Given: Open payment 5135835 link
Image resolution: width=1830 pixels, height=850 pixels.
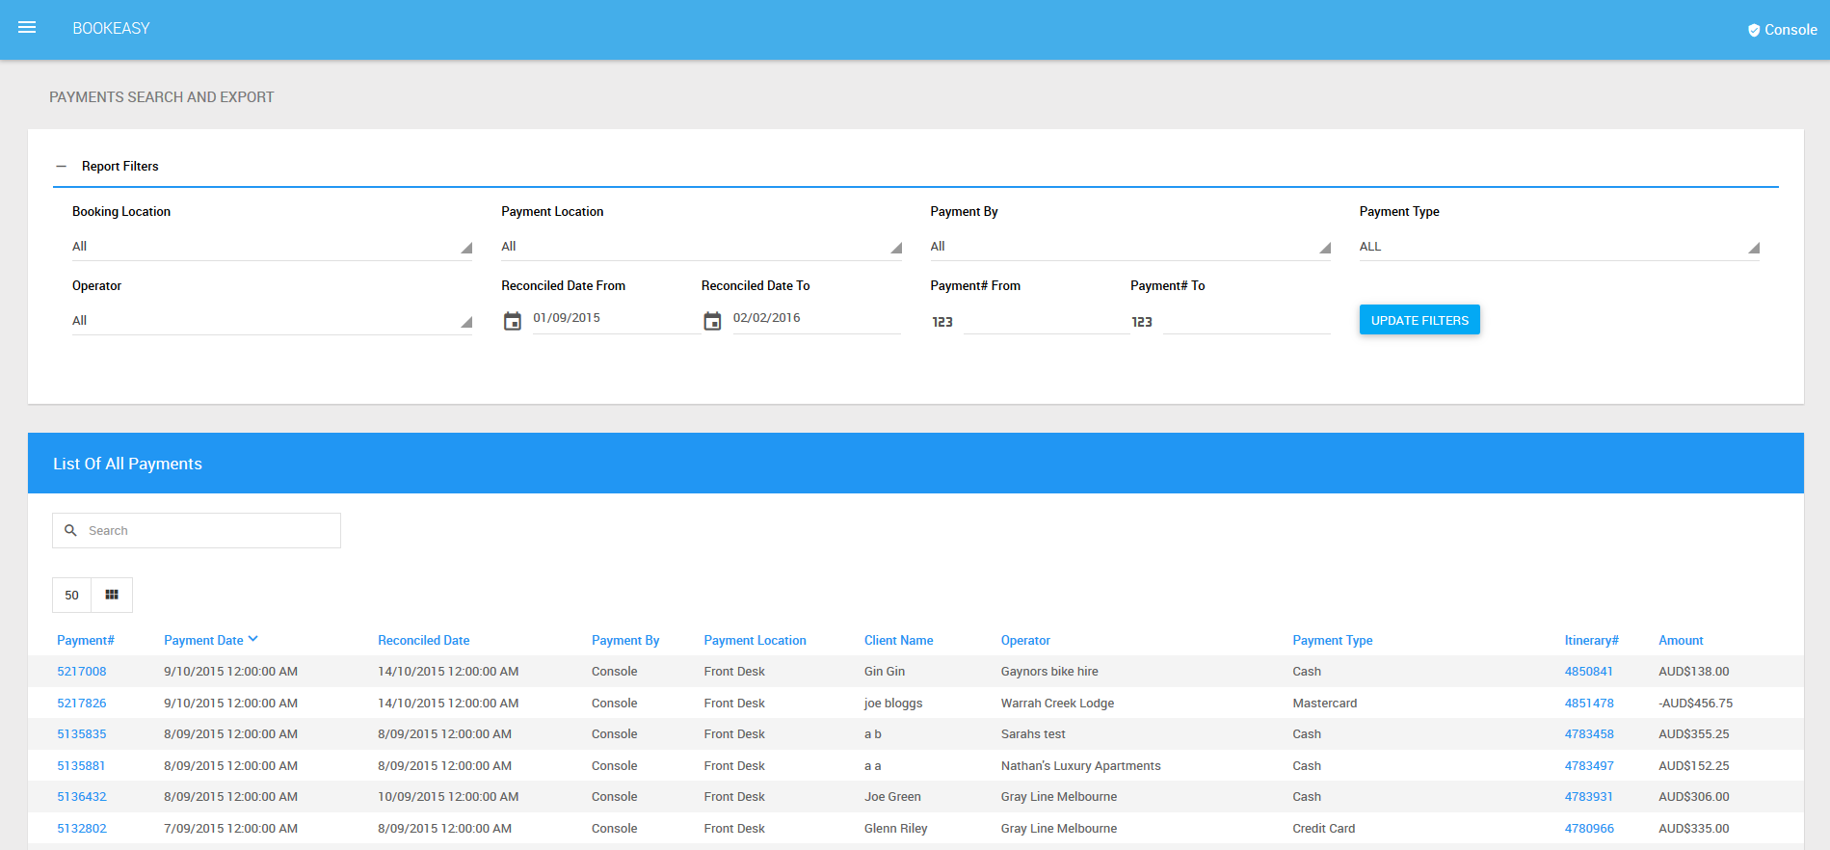Looking at the screenshot, I should coord(82,734).
